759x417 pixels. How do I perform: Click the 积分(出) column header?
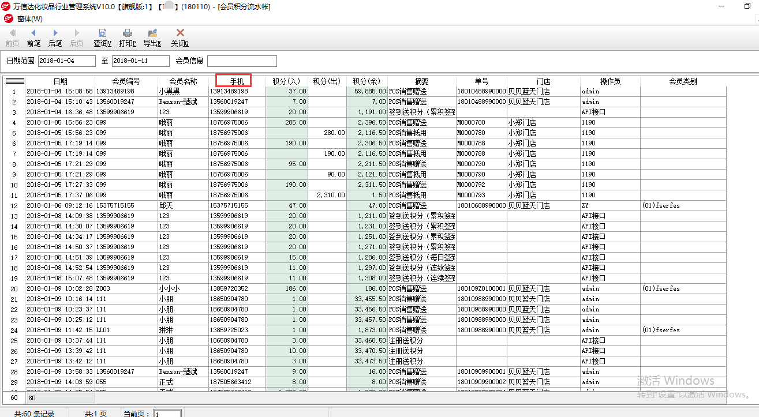[327, 81]
